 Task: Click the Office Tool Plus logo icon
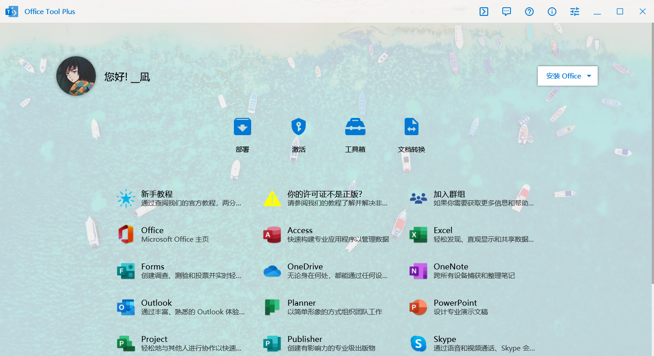[x=12, y=12]
